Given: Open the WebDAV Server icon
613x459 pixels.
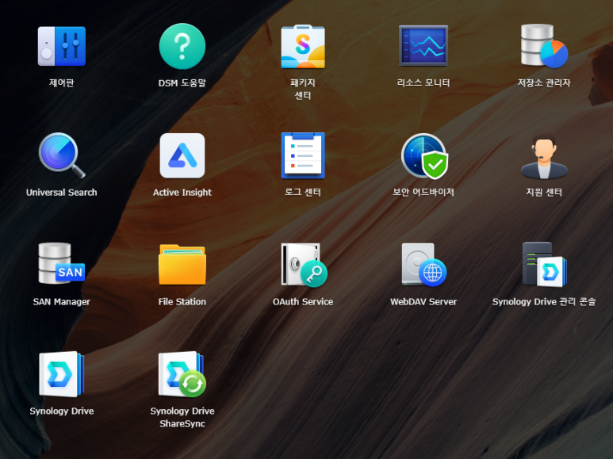Looking at the screenshot, I should pyautogui.click(x=424, y=265).
